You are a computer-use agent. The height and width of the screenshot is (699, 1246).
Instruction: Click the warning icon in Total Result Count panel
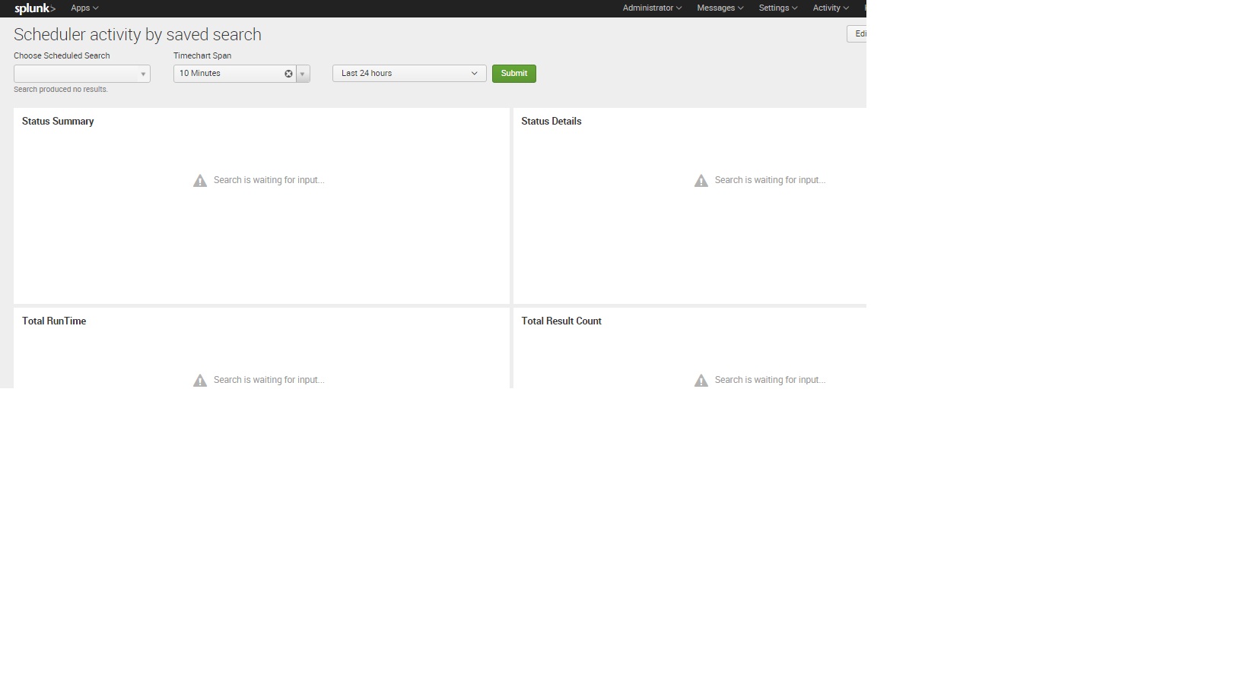pyautogui.click(x=701, y=380)
